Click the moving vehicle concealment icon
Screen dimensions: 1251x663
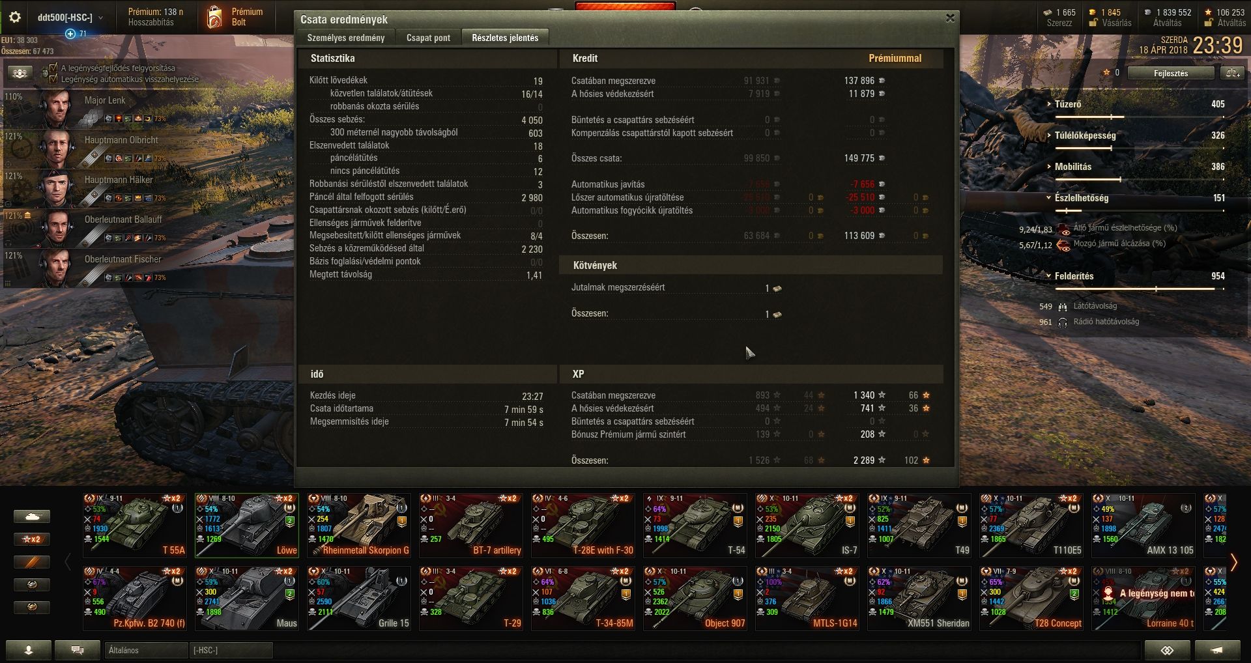click(x=1064, y=245)
